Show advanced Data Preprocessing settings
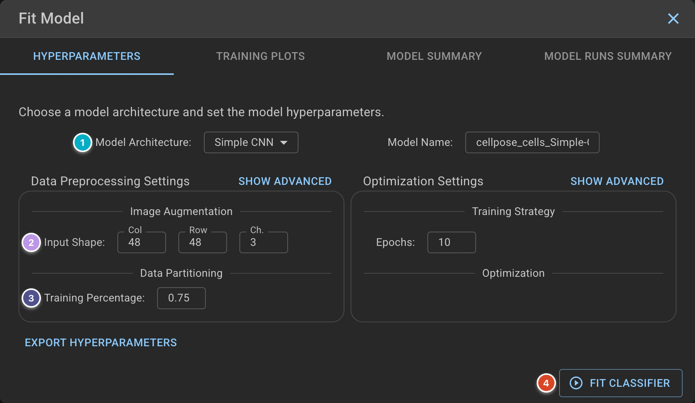This screenshot has width=695, height=403. (285, 181)
